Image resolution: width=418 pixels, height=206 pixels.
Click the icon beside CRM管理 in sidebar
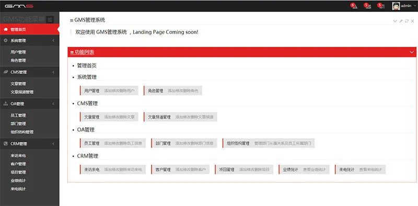pos(6,144)
